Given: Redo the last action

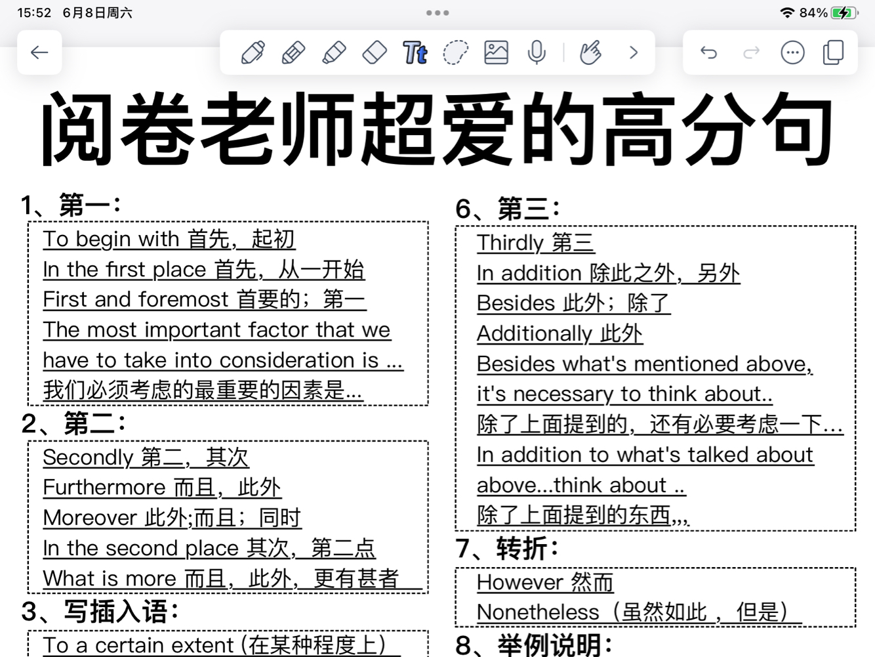Looking at the screenshot, I should coord(751,53).
